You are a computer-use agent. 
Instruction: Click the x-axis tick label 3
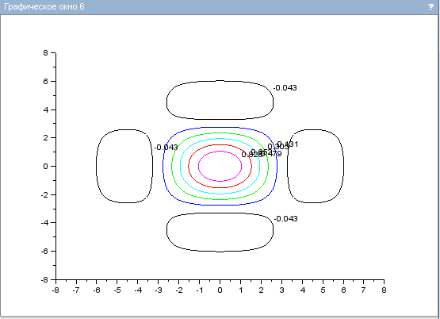(x=281, y=290)
